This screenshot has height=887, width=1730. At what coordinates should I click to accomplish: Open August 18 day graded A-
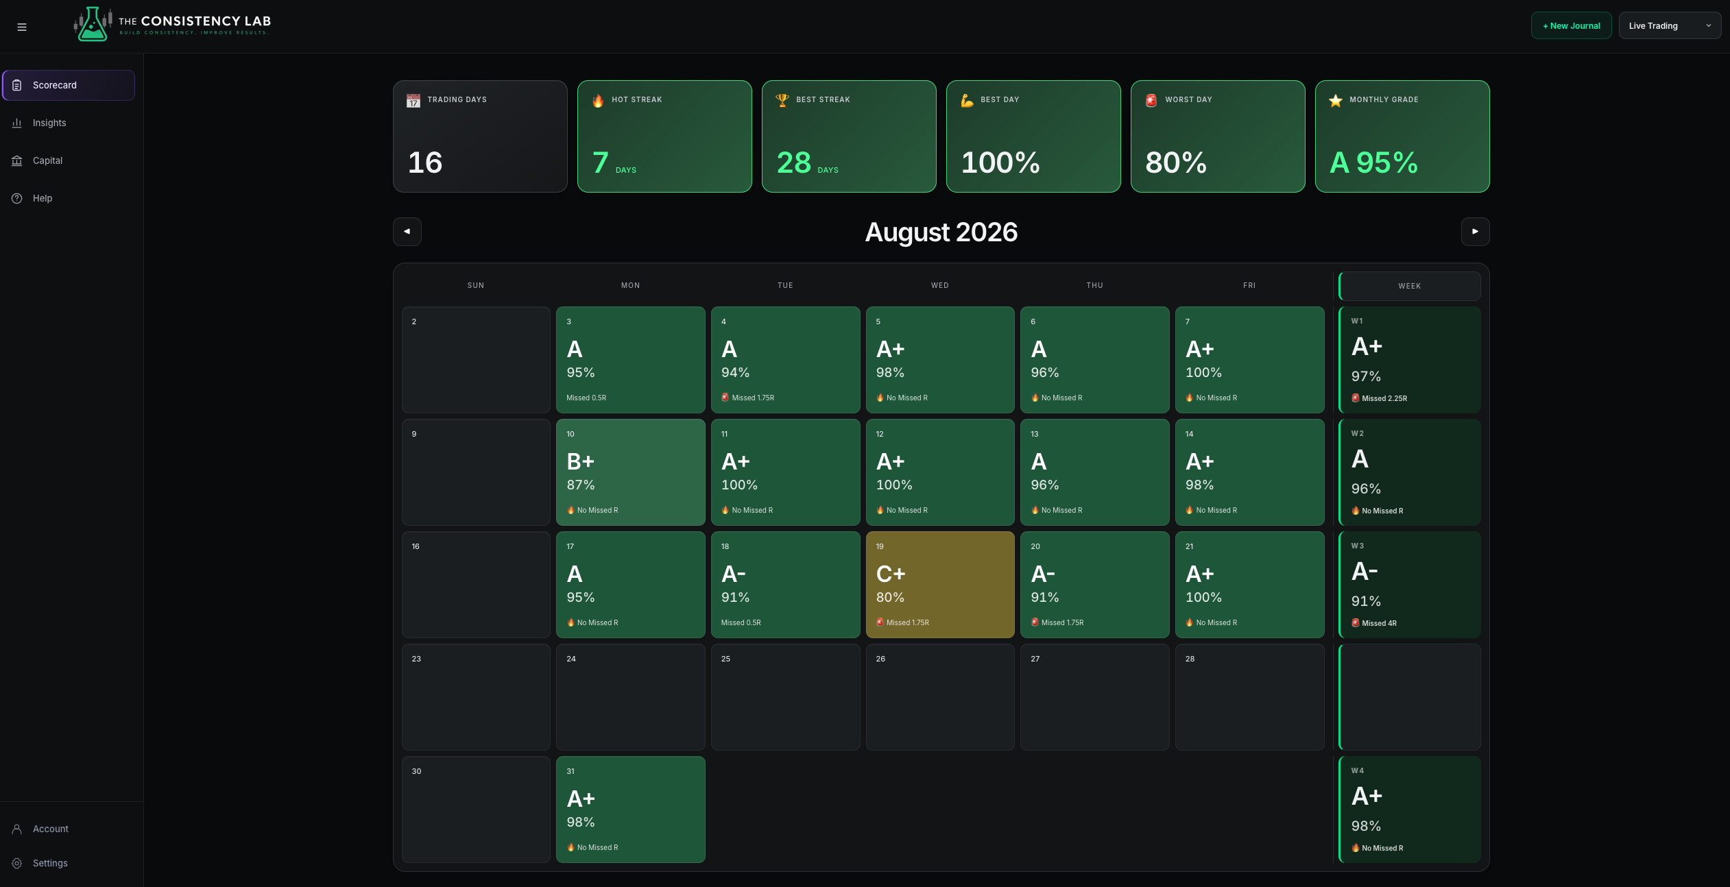[x=785, y=585]
